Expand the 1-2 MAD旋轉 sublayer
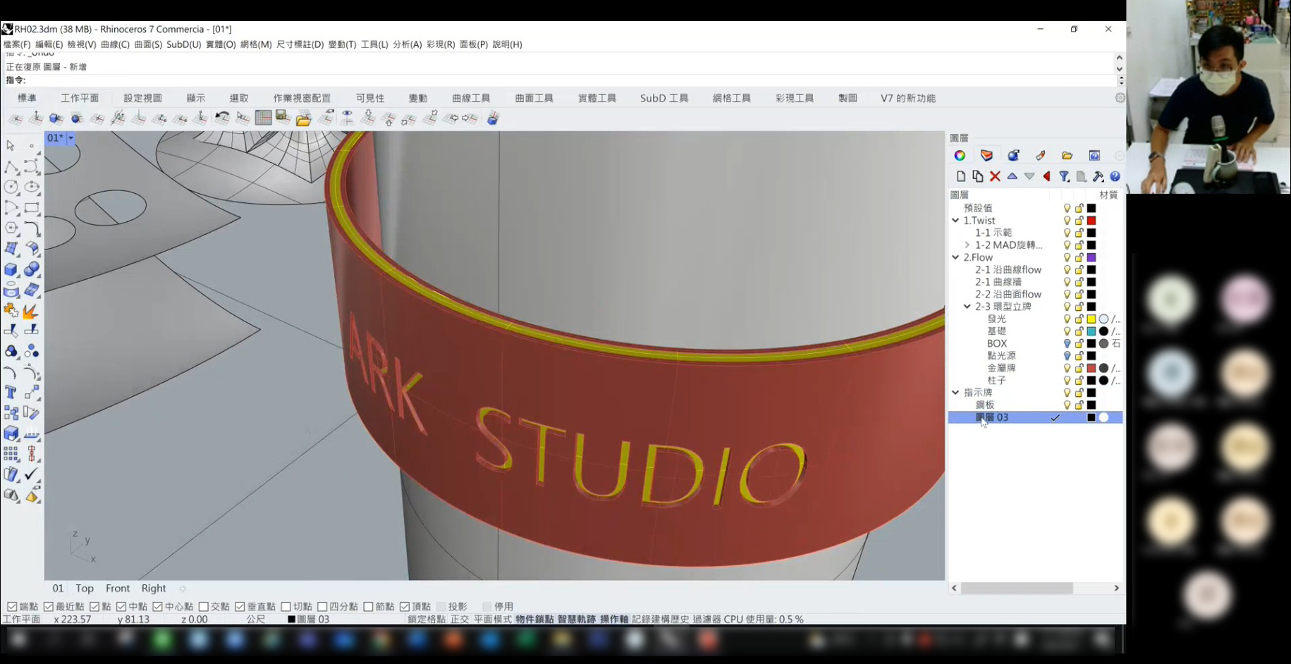 (x=967, y=245)
